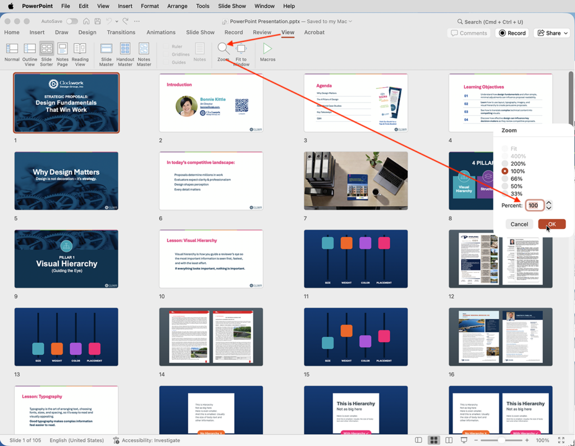This screenshot has height=446, width=575.
Task: Switch to Reading View
Action: (80, 54)
